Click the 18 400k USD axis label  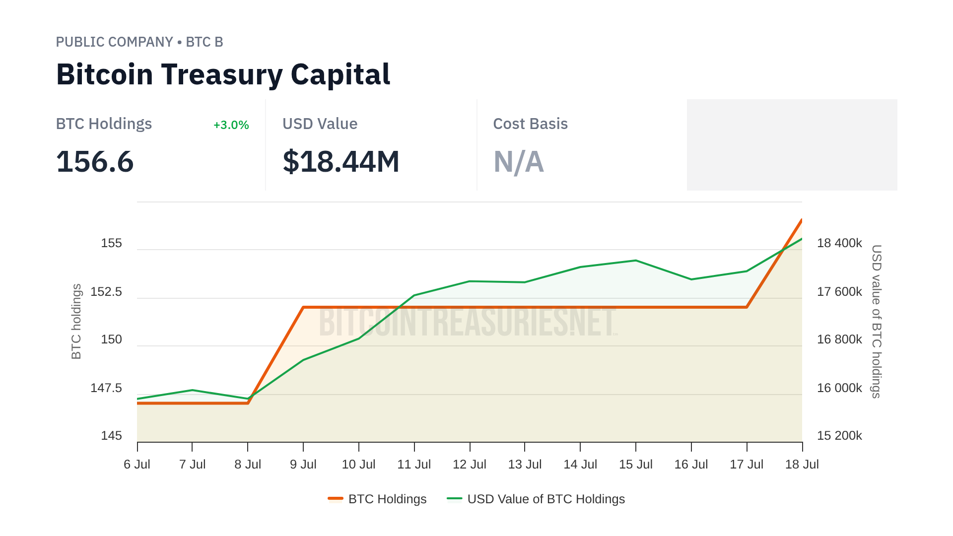(x=839, y=243)
